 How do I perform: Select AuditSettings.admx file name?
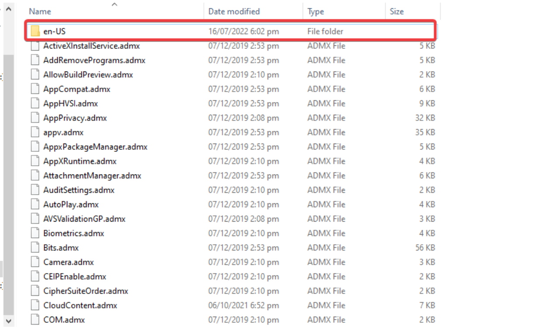click(79, 190)
